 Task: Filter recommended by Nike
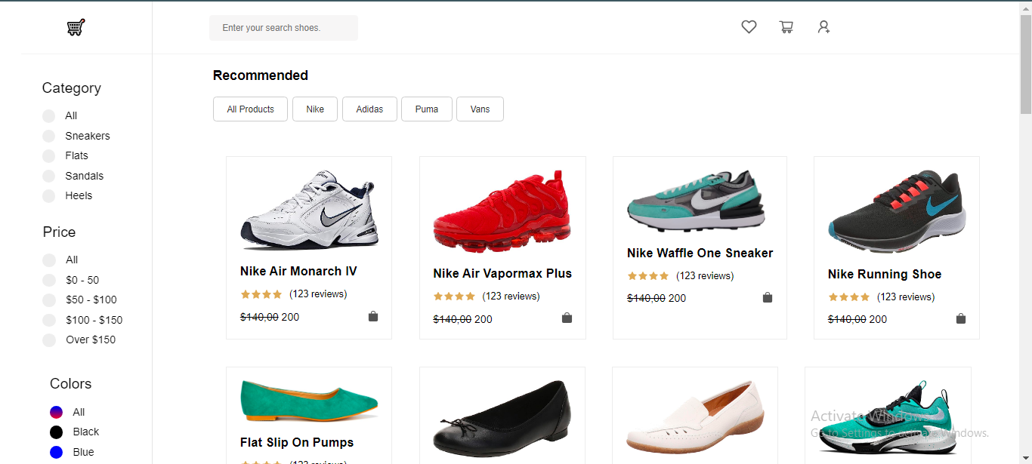[x=315, y=109]
